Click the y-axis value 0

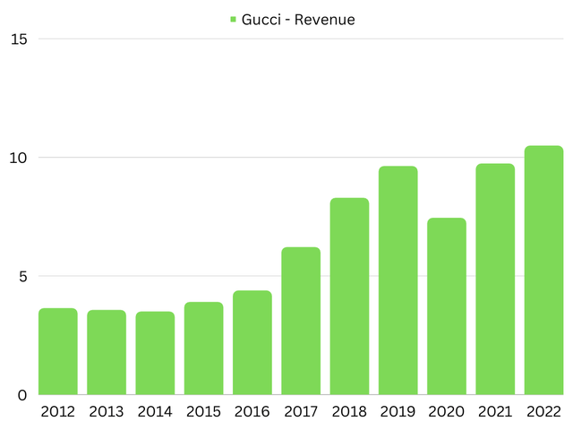pyautogui.click(x=22, y=395)
